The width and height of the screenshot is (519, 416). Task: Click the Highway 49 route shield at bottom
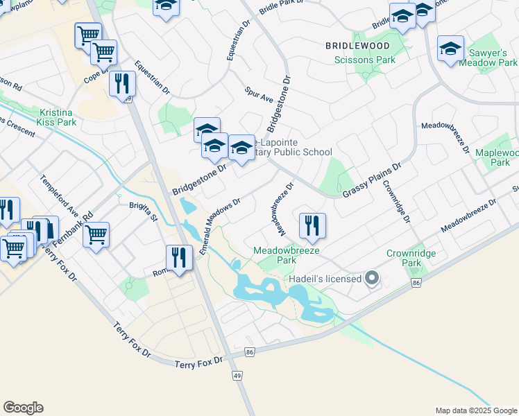(x=237, y=376)
